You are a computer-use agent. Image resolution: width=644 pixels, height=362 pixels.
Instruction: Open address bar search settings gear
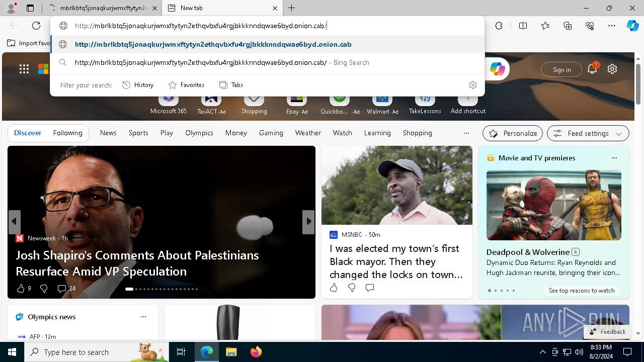click(472, 85)
